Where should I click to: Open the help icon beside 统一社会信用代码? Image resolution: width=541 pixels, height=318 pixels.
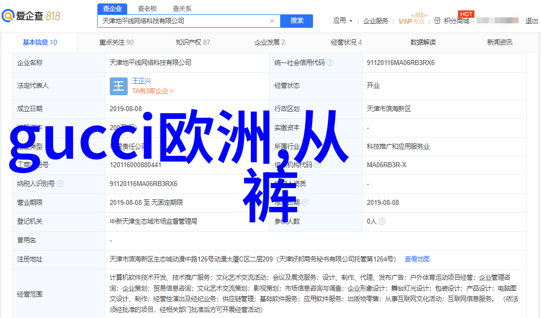click(330, 63)
